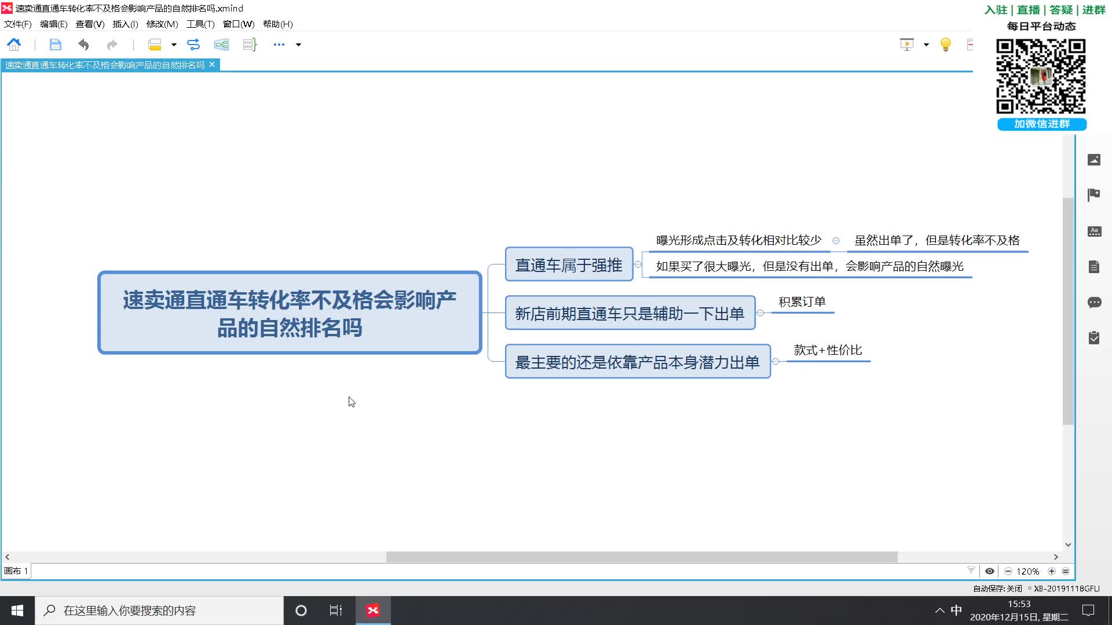Save the mind map with floppy icon
Image resolution: width=1112 pixels, height=625 pixels.
point(55,45)
